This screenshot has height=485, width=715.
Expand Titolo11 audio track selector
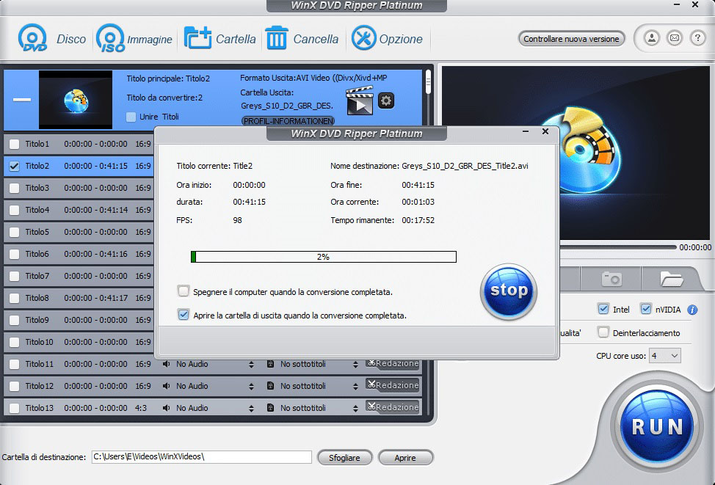251,364
